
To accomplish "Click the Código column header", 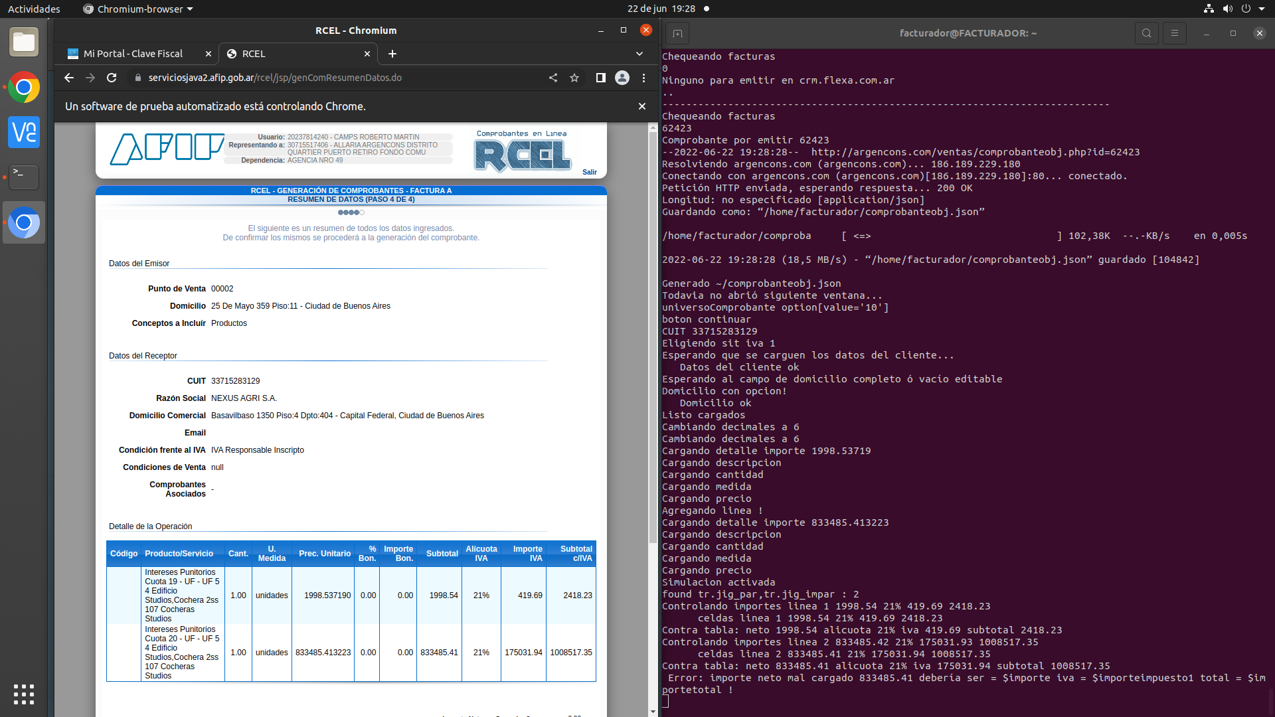I will [x=124, y=554].
